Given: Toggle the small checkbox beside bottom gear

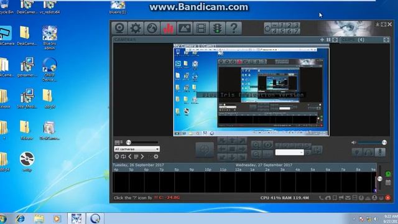Looking at the screenshot, I should pos(149,157).
